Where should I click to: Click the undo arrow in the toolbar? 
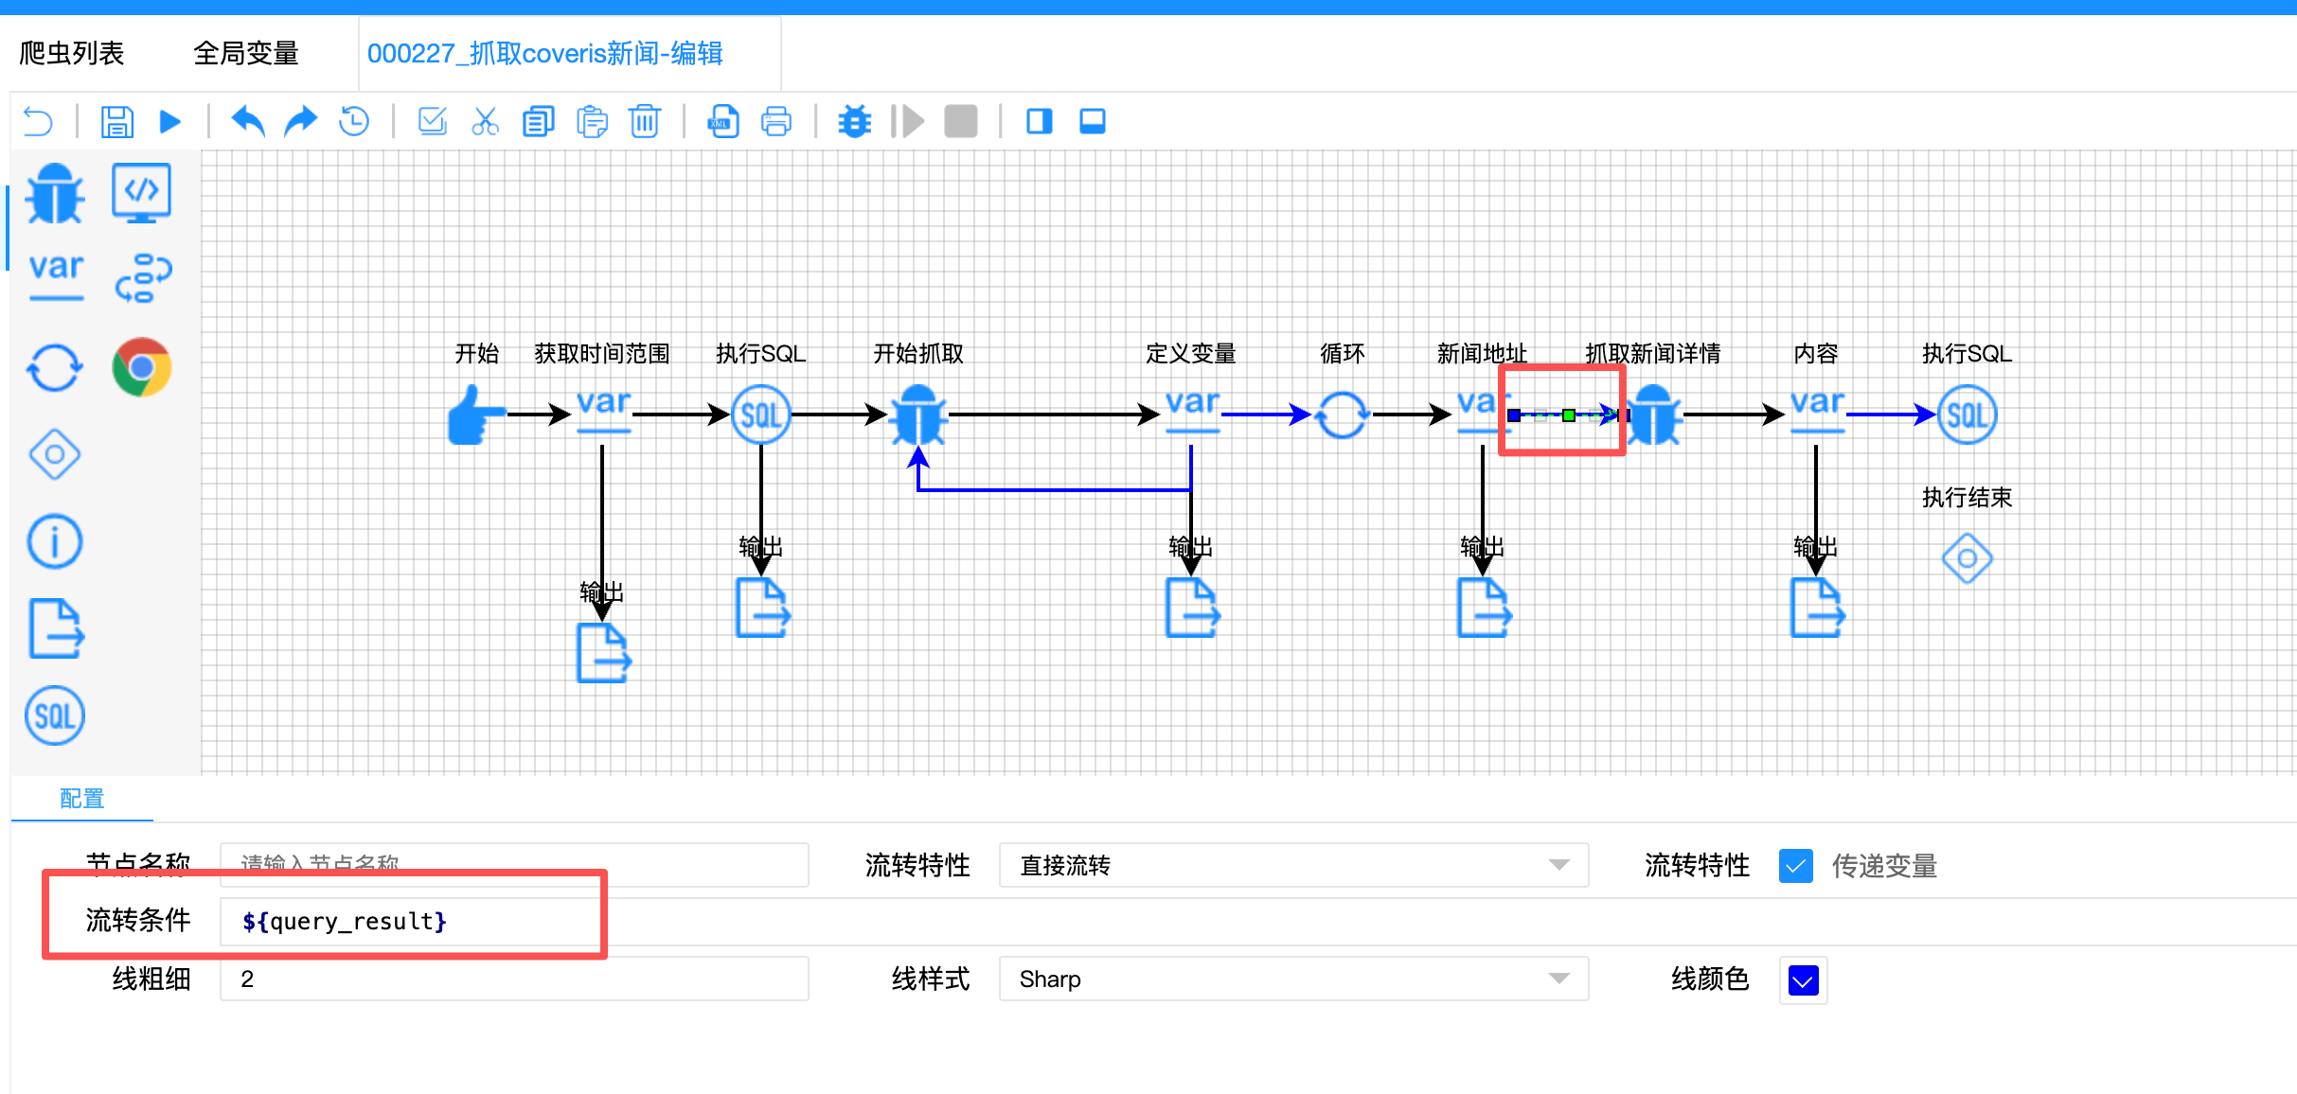[x=245, y=121]
